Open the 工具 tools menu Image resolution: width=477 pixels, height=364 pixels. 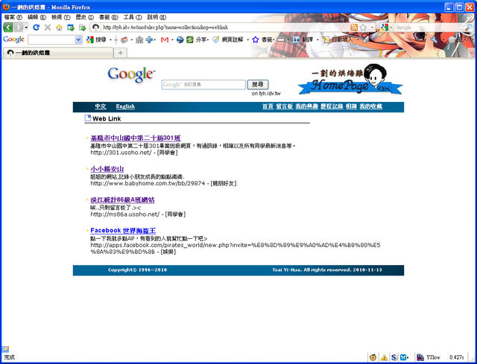(133, 16)
